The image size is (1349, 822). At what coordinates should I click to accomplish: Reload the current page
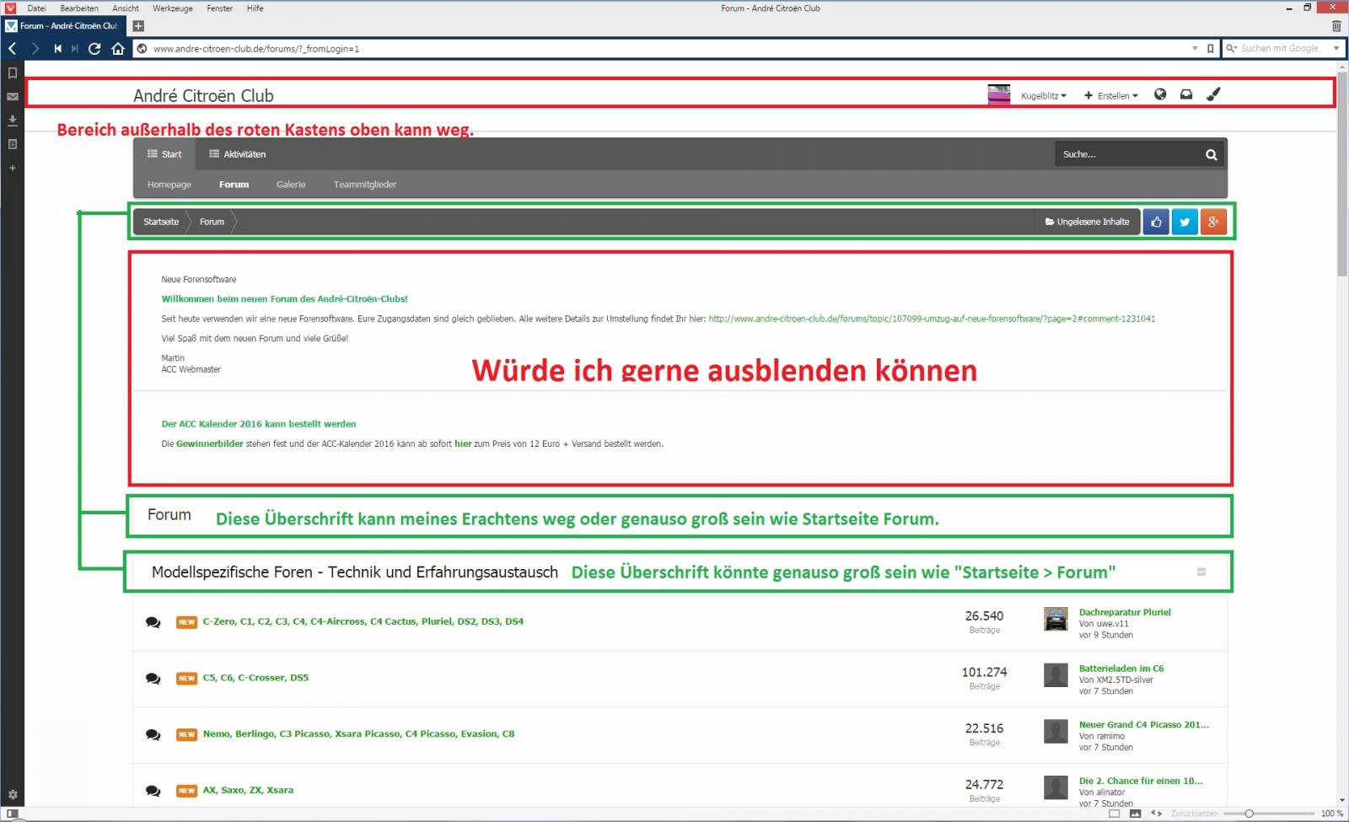[x=94, y=49]
